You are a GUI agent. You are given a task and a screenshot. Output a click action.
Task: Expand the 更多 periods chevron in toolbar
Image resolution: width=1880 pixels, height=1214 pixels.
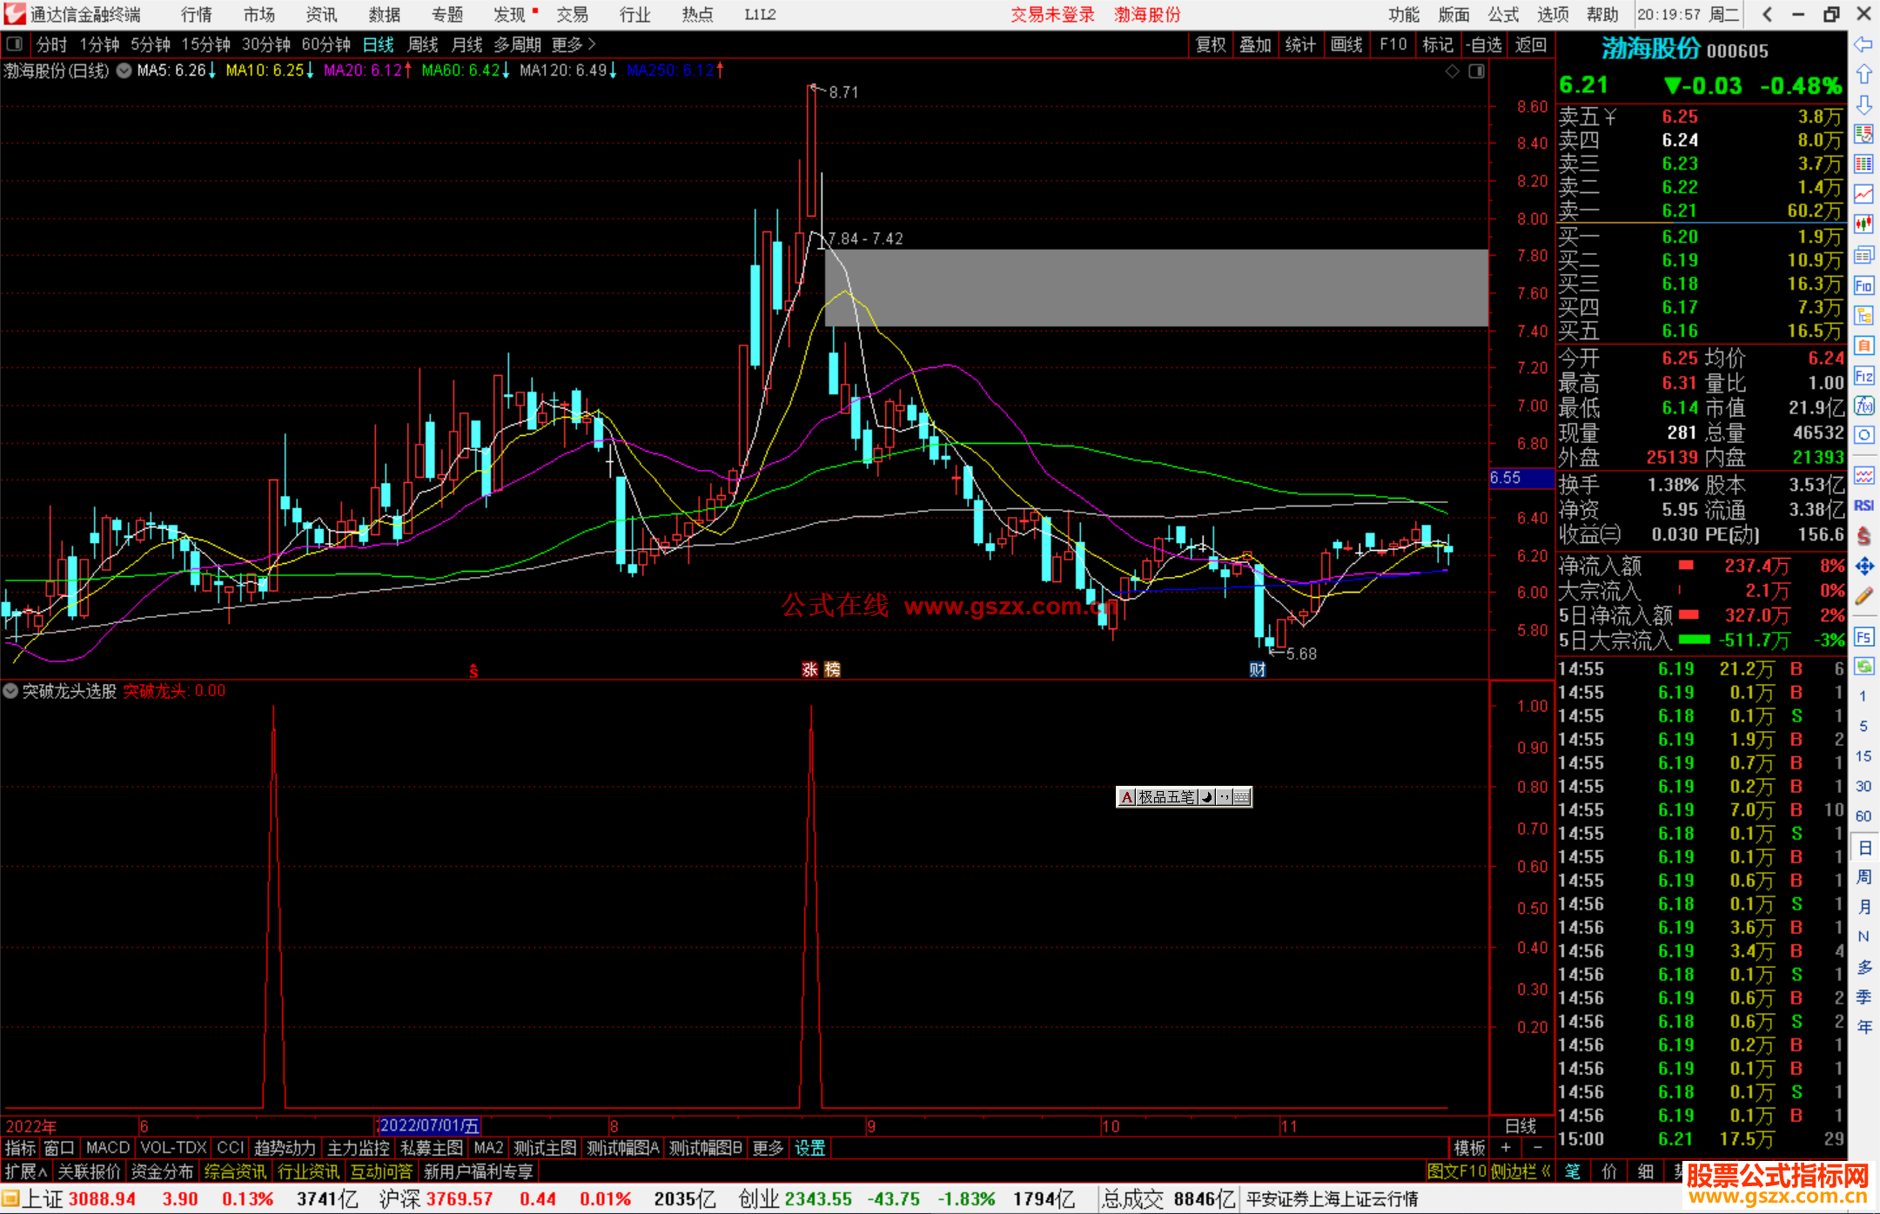[x=574, y=44]
